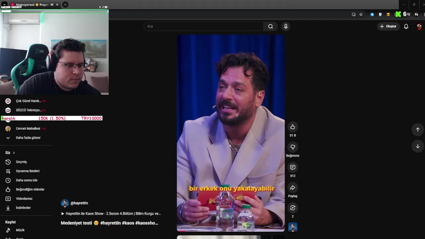Bookmark this page with star icon
This screenshot has height=239, width=425.
tap(361, 14)
